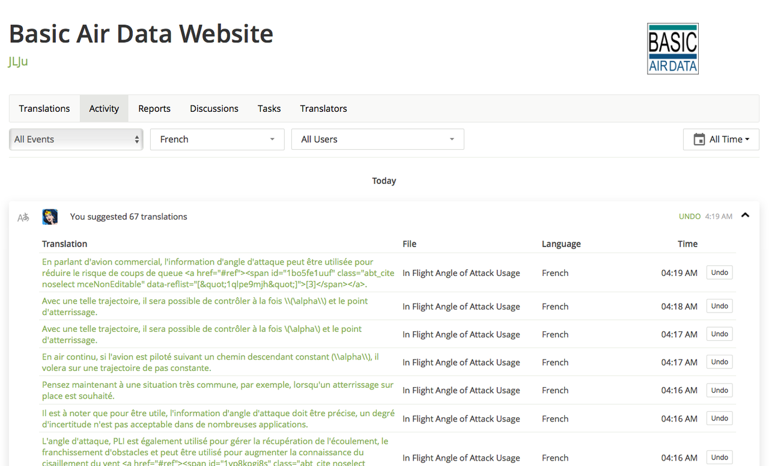Open the All Time date range dropdown
Image resolution: width=769 pixels, height=466 pixels.
click(721, 139)
